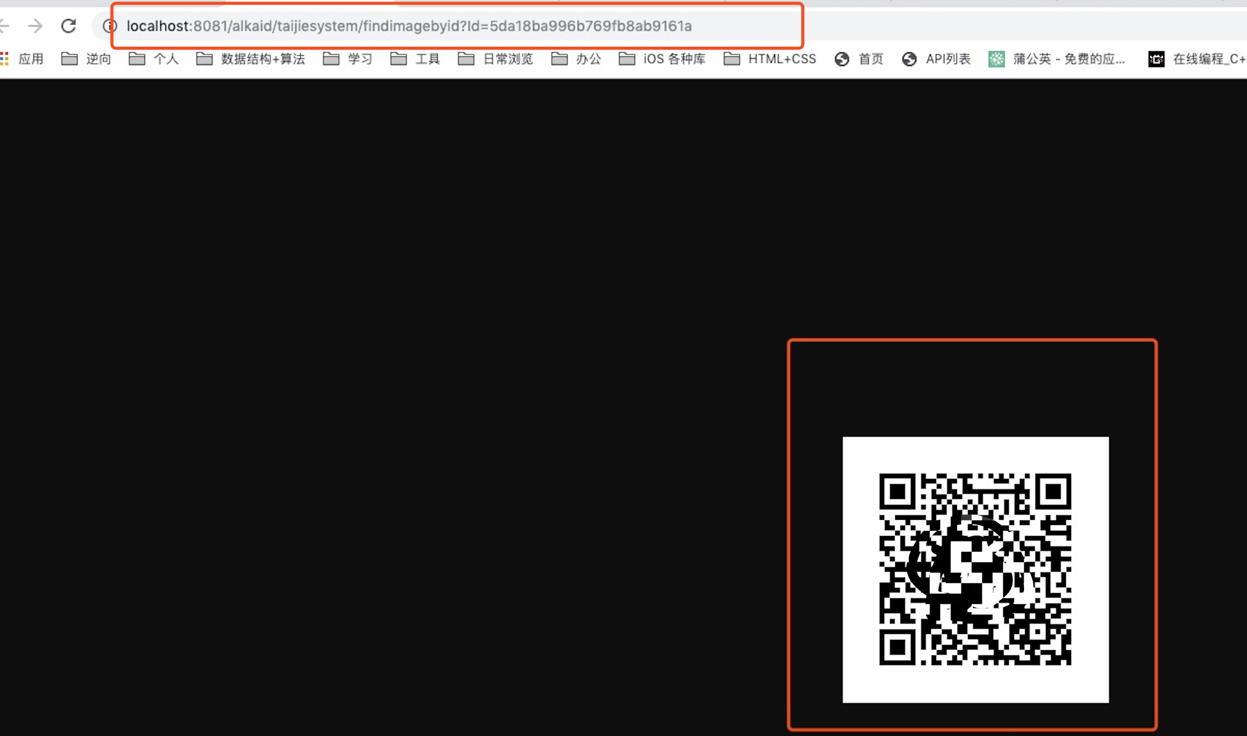The width and height of the screenshot is (1247, 736).
Task: Click the browser forward arrow
Action: pyautogui.click(x=35, y=26)
